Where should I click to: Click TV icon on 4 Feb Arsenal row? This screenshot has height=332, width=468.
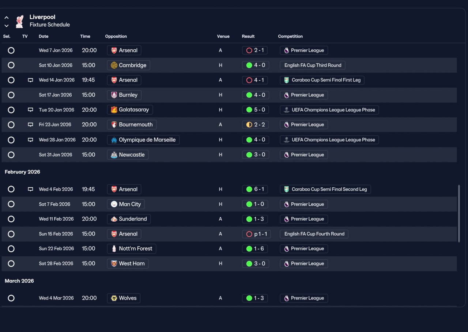31,189
